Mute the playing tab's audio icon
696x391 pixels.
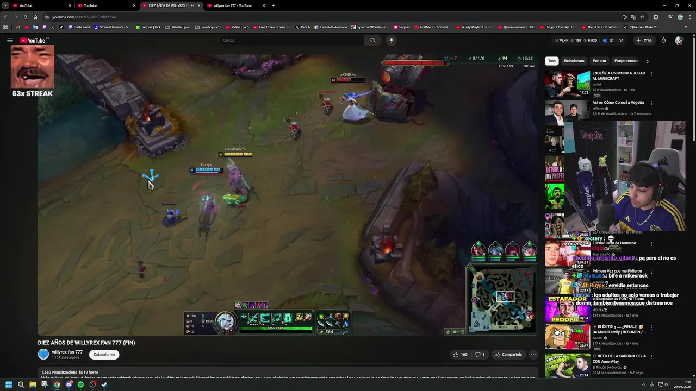pos(192,5)
